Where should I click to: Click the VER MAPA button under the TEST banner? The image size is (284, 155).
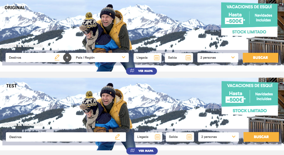142,151
